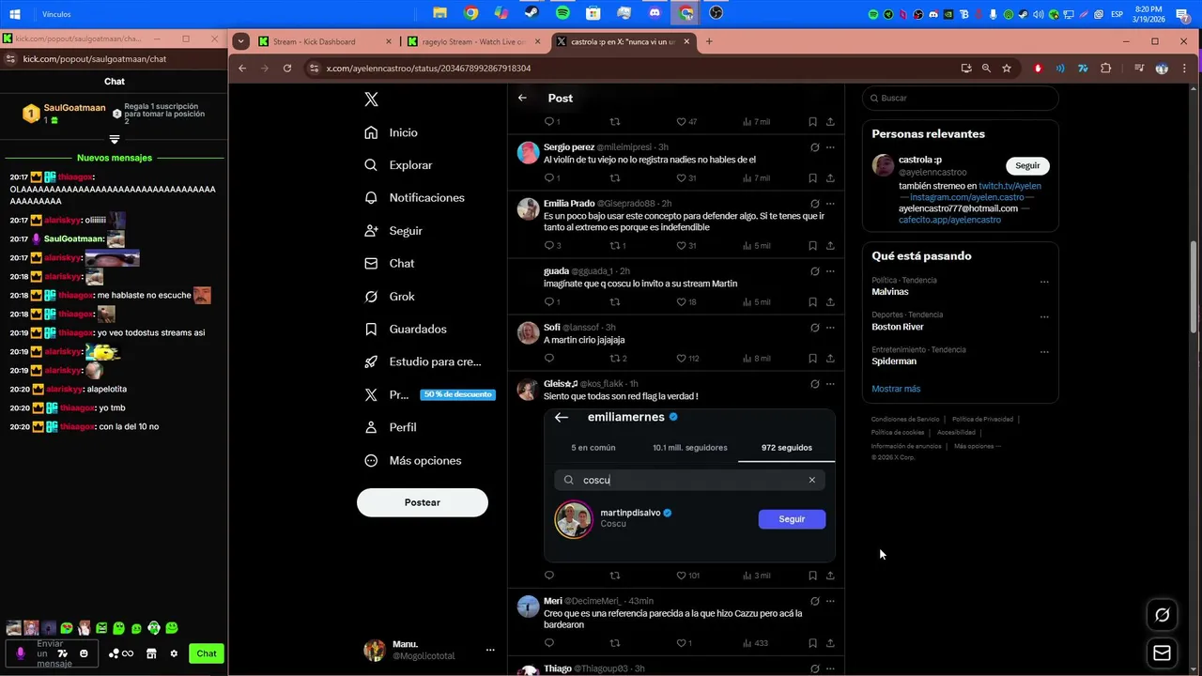Open emote picker in Kick message box
This screenshot has width=1202, height=676.
point(84,653)
